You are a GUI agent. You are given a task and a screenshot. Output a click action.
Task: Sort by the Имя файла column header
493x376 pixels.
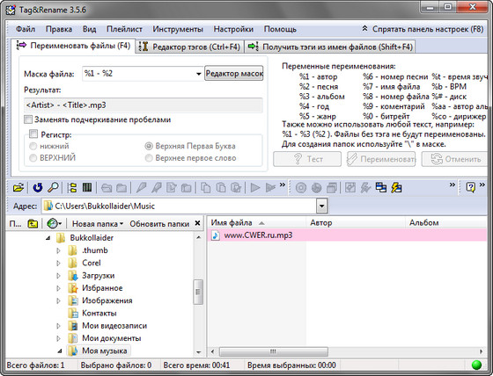coord(256,222)
